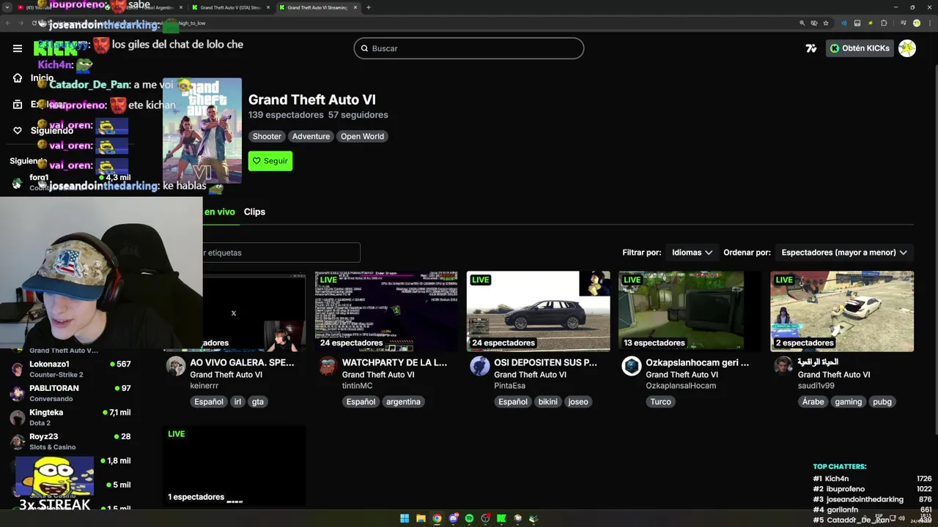Open the Ozkapslanhocam geri ... stream title
The height and width of the screenshot is (527, 938).
pos(697,362)
